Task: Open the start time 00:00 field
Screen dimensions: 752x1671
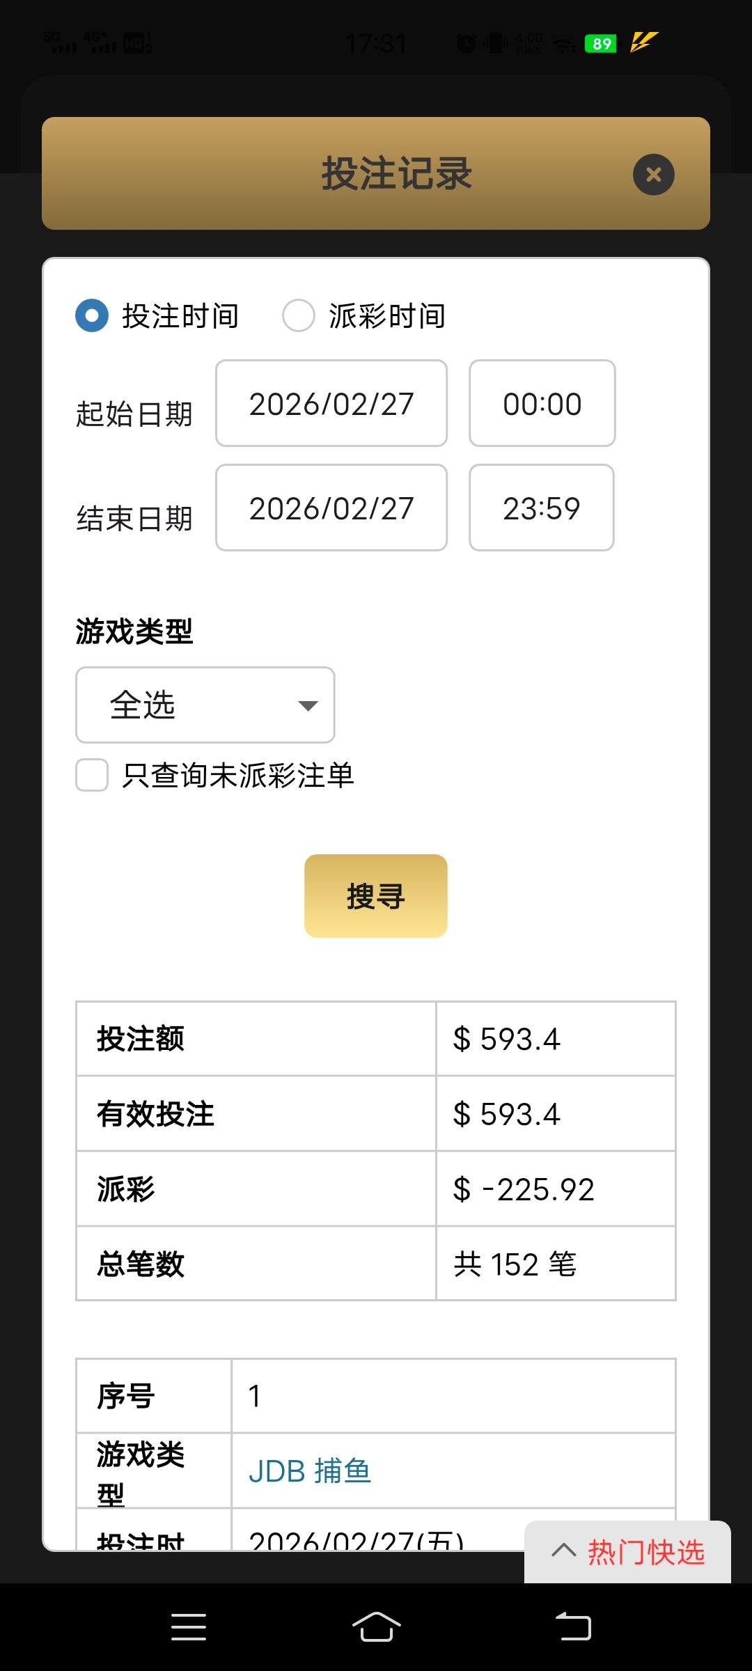Action: [542, 404]
